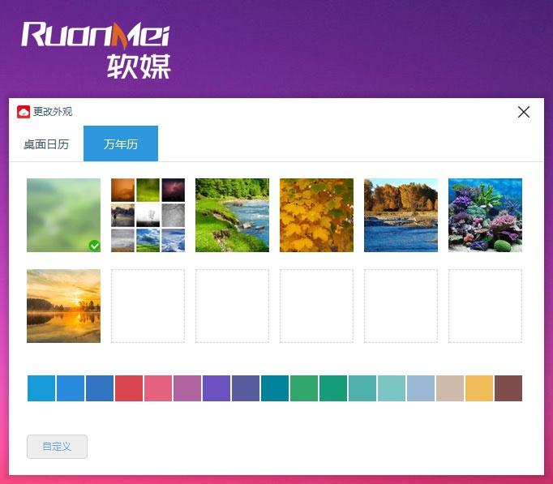Viewport: 553px width, 484px height.
Task: Choose the medium turquoise swatch
Action: coord(362,388)
